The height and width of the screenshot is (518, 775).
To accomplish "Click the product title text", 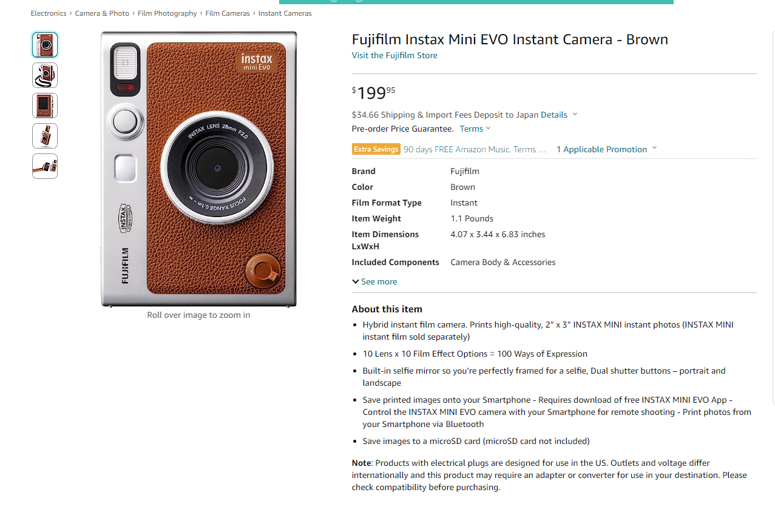I will pyautogui.click(x=510, y=39).
